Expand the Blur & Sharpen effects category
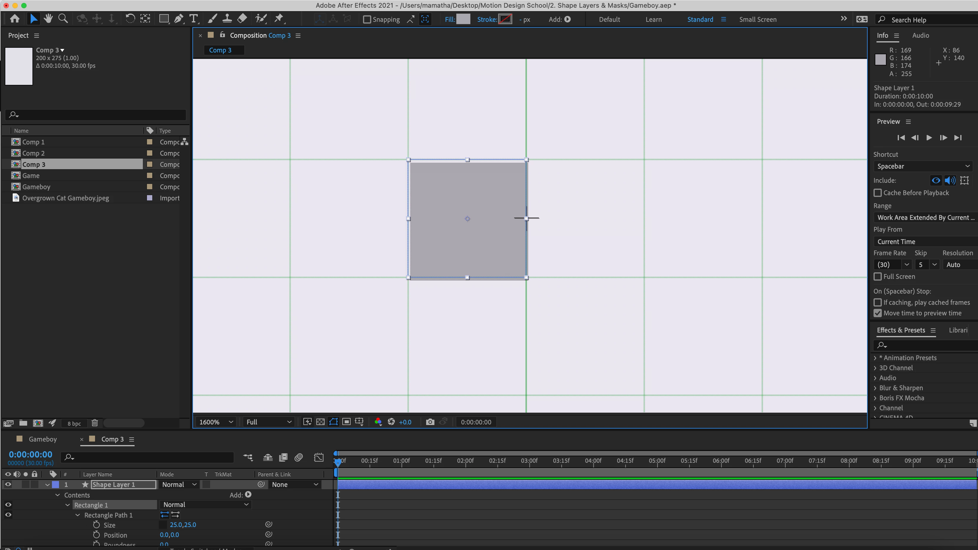This screenshot has height=550, width=978. tap(876, 388)
